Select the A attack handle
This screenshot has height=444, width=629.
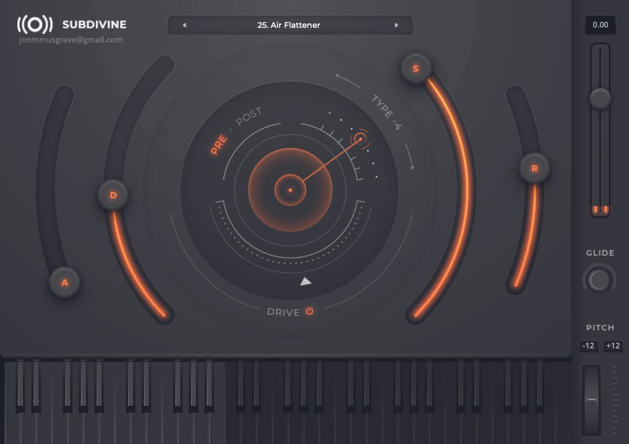65,282
